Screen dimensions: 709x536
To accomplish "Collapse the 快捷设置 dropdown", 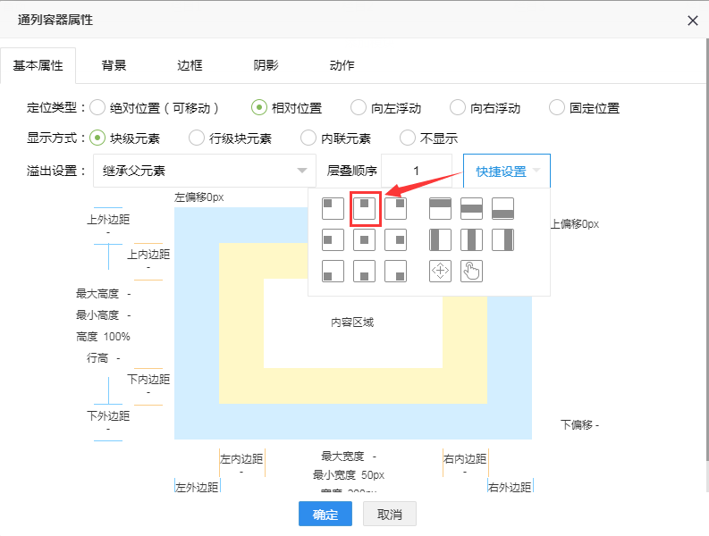I will click(507, 171).
